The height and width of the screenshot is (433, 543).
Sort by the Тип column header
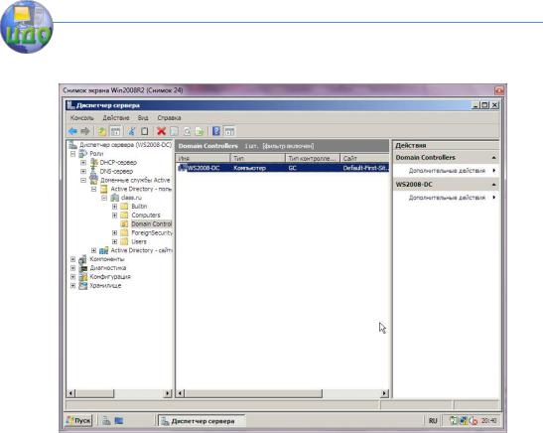coord(258,158)
